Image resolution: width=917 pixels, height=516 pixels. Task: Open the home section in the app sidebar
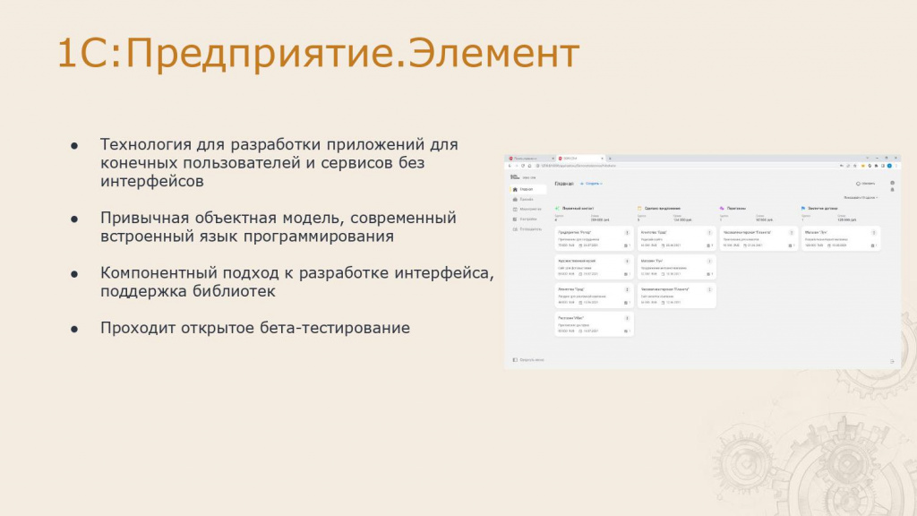tap(527, 190)
